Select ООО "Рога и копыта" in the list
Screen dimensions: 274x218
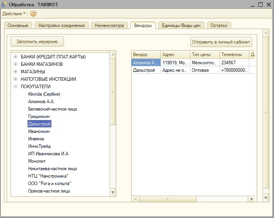tap(49, 183)
